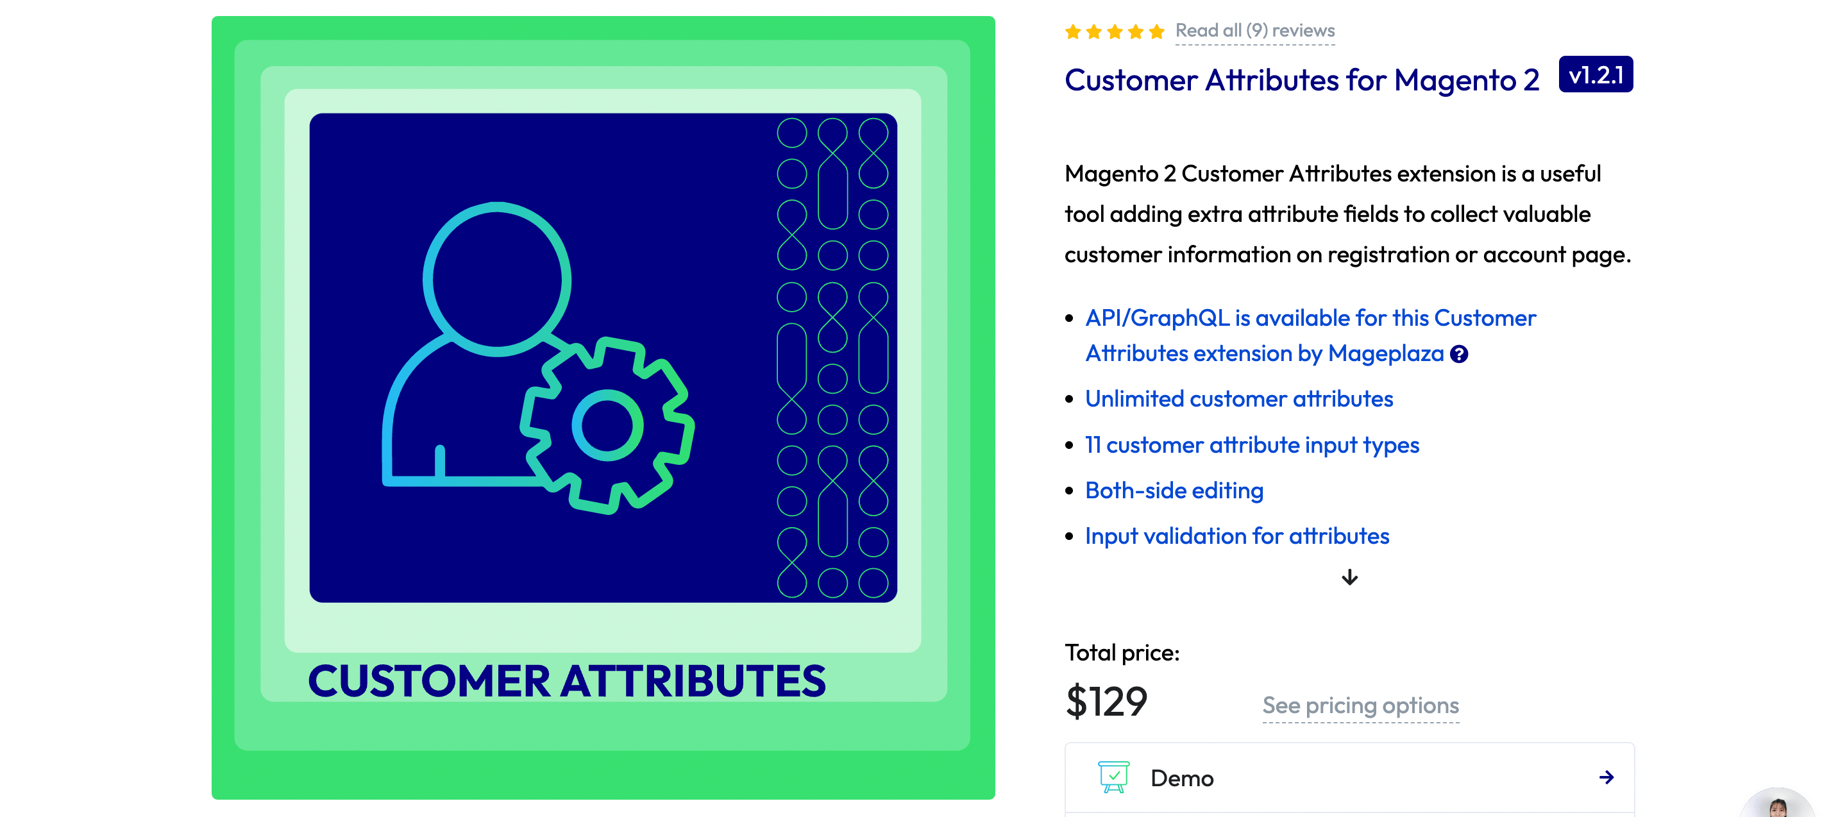The width and height of the screenshot is (1847, 817).
Task: Select Input validation for attributes link
Action: tap(1237, 534)
